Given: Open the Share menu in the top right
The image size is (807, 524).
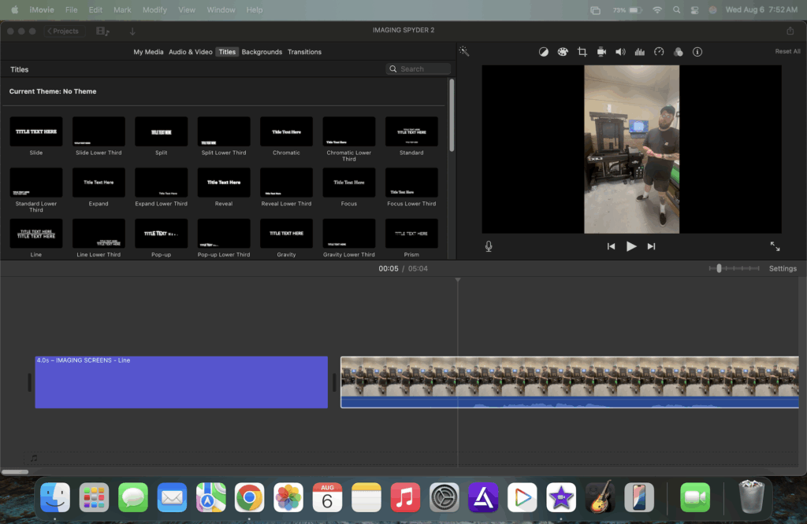Looking at the screenshot, I should tap(790, 30).
